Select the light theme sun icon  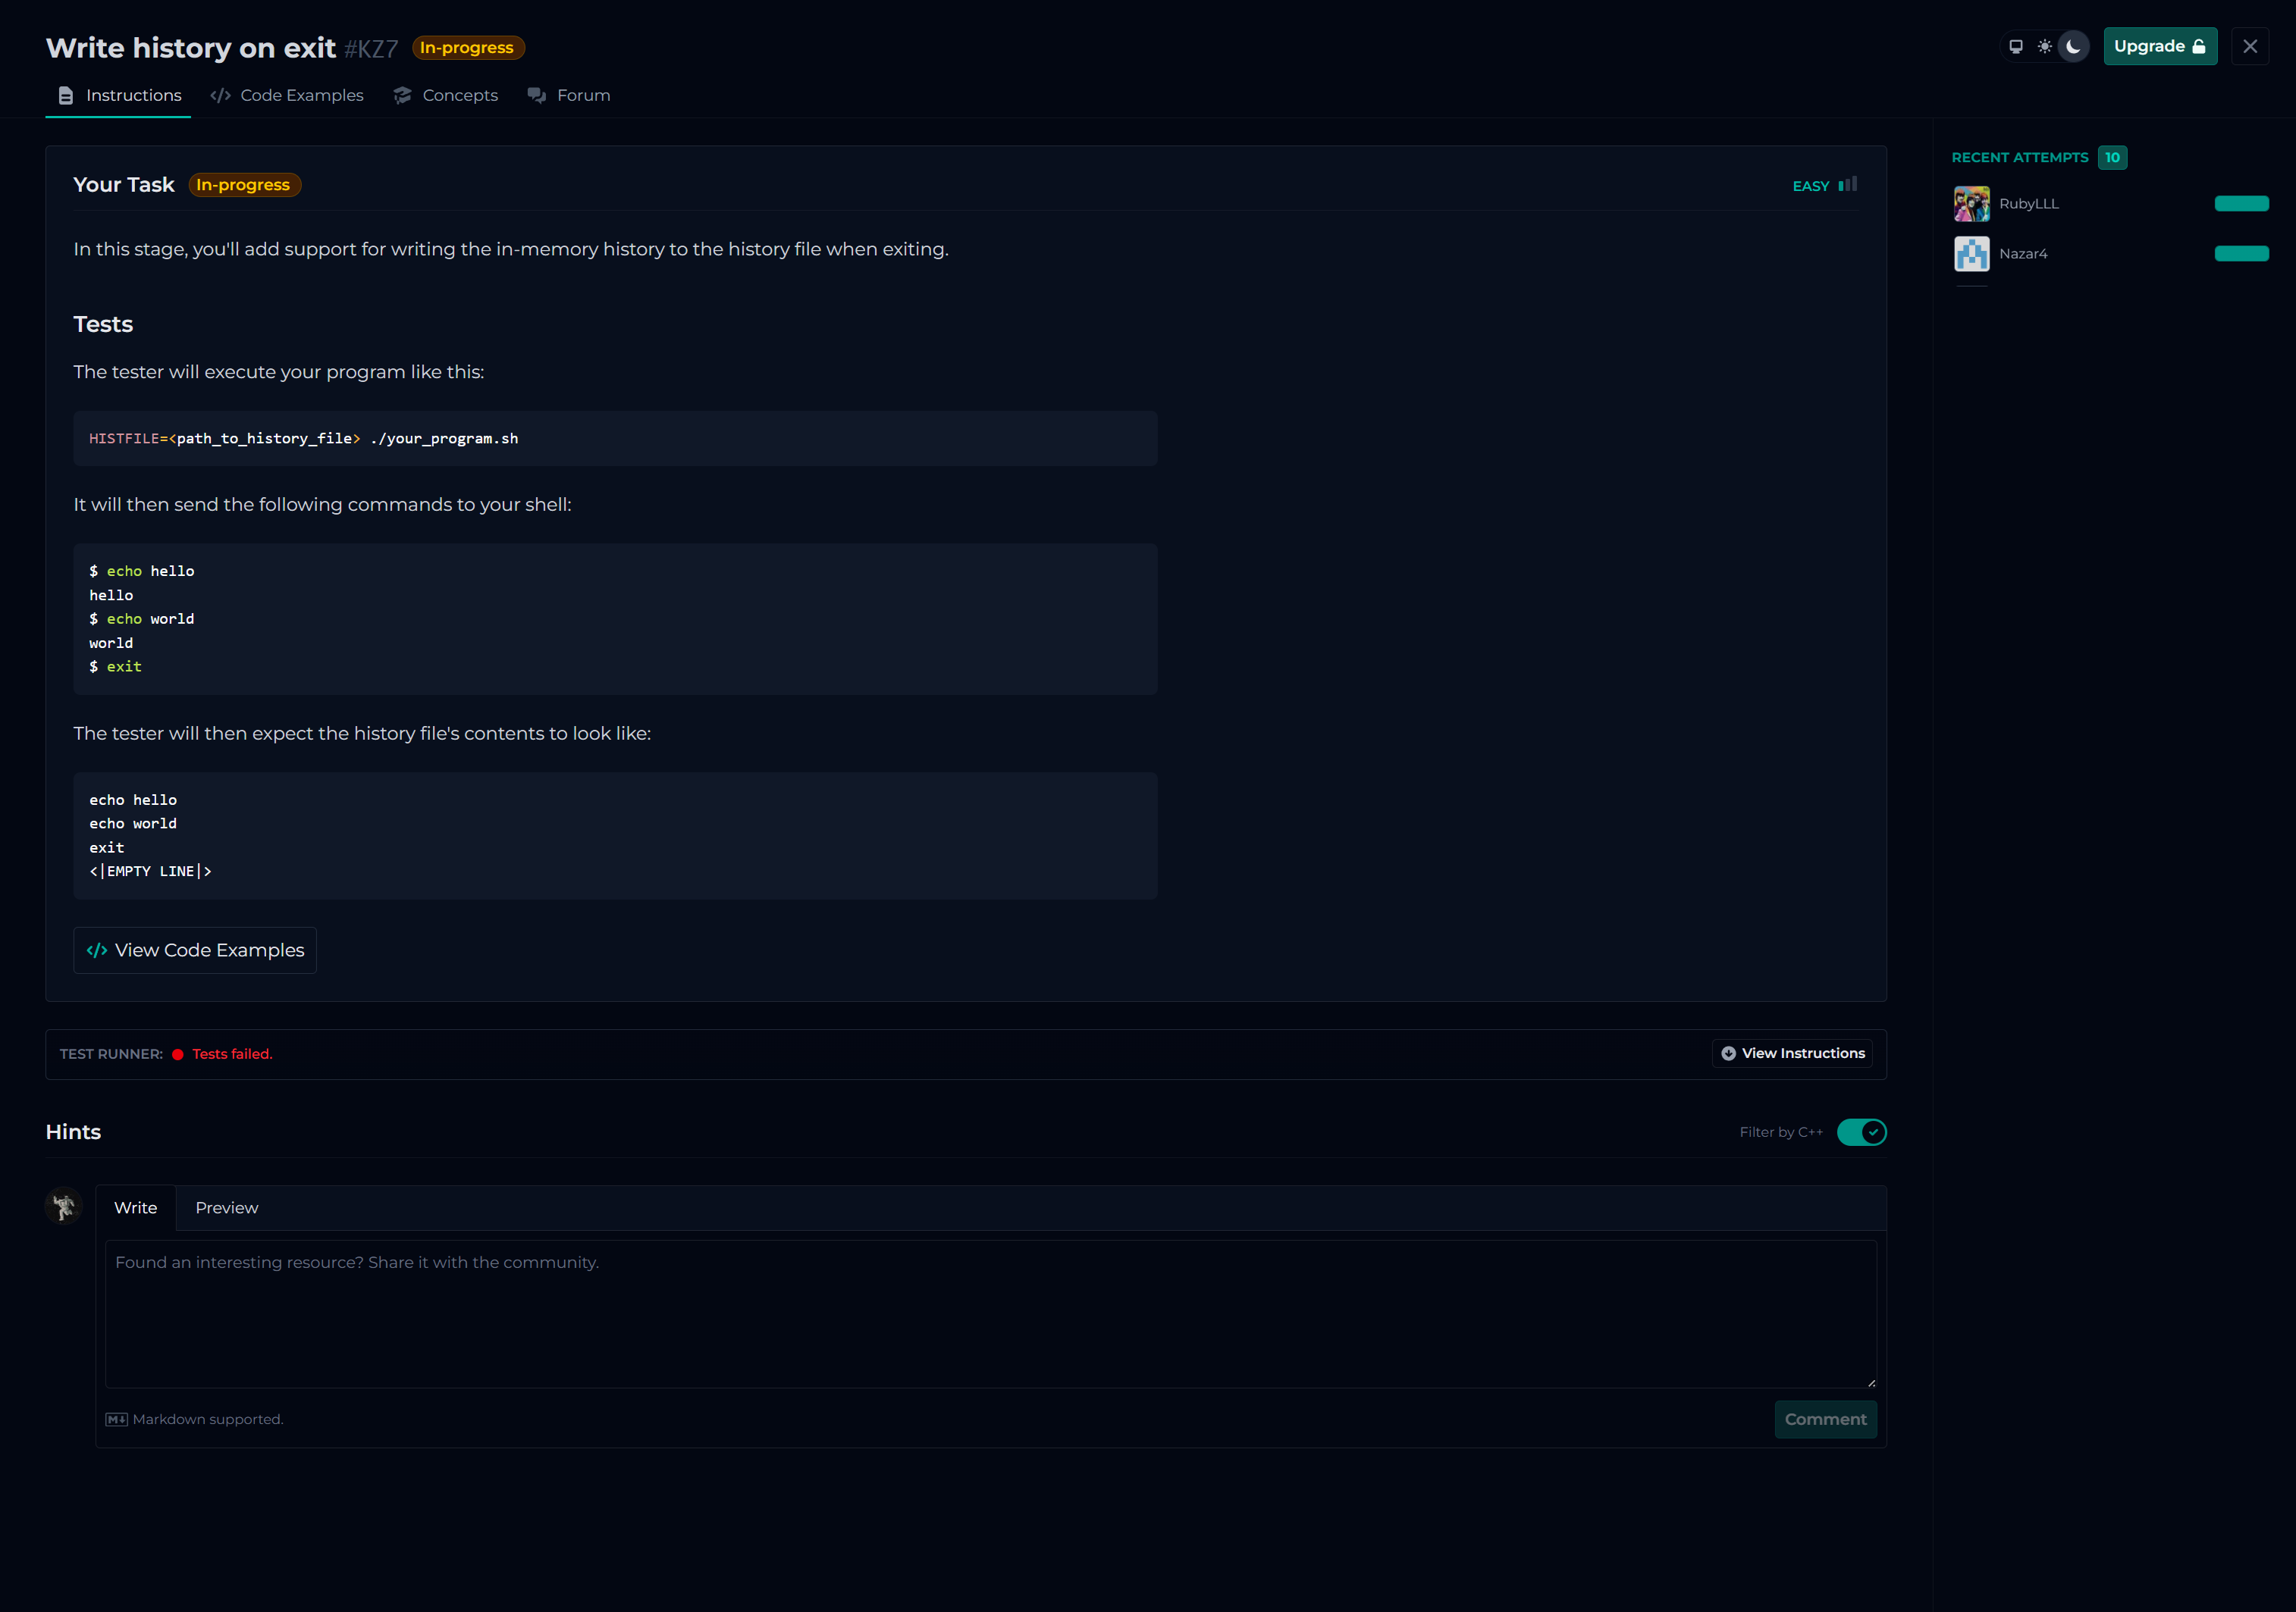pos(2045,47)
